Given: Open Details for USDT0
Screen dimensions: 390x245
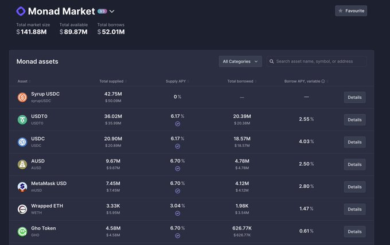Looking at the screenshot, I should click(354, 120).
